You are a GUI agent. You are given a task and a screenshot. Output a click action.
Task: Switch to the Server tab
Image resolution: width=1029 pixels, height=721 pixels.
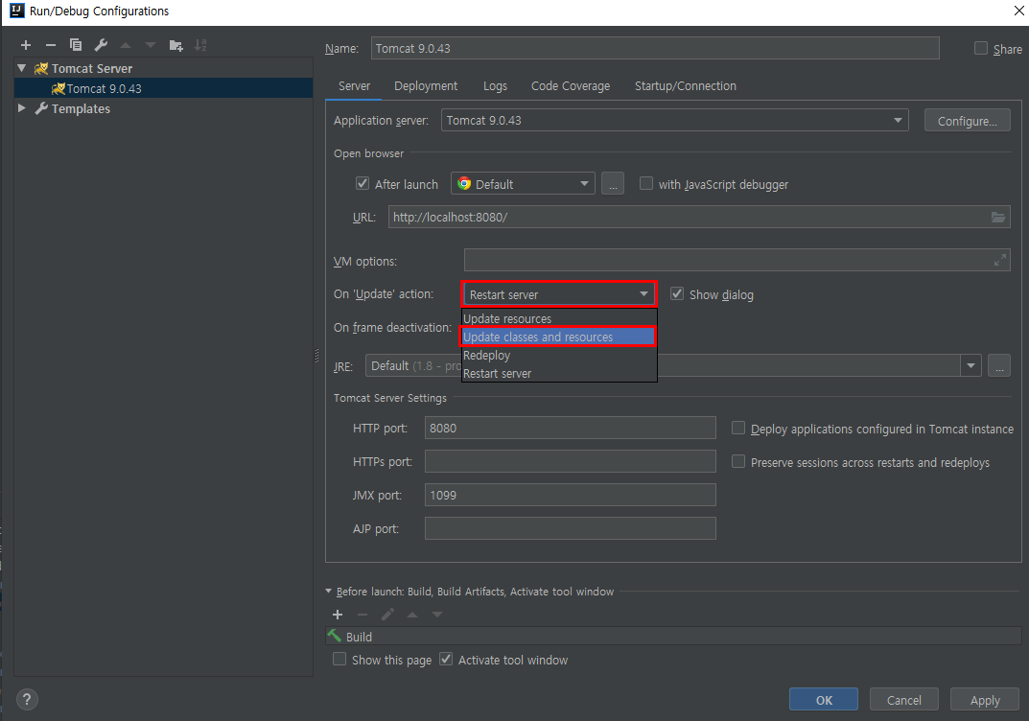[x=355, y=86]
